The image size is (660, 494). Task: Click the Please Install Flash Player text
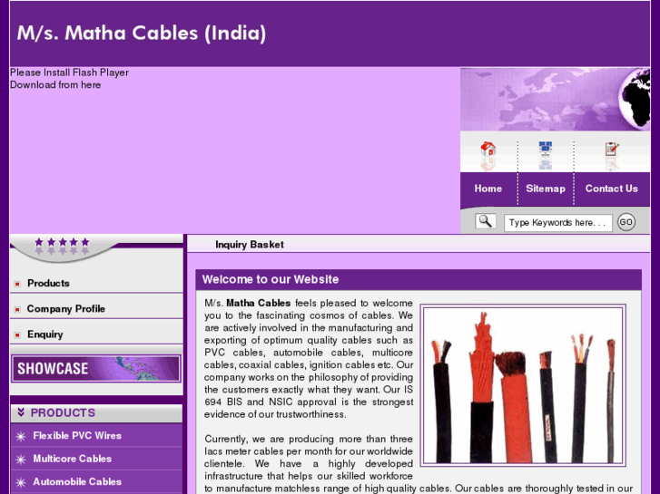coord(70,73)
